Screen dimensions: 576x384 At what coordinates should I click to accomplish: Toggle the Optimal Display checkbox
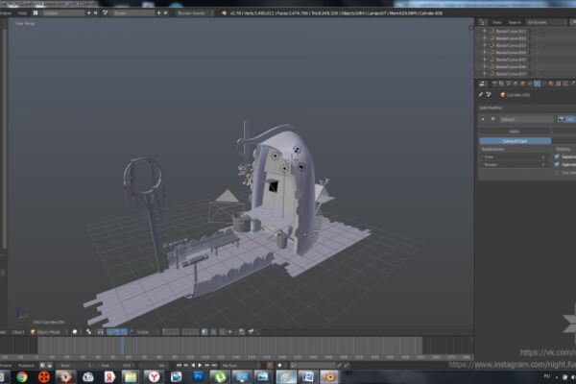pyautogui.click(x=557, y=164)
